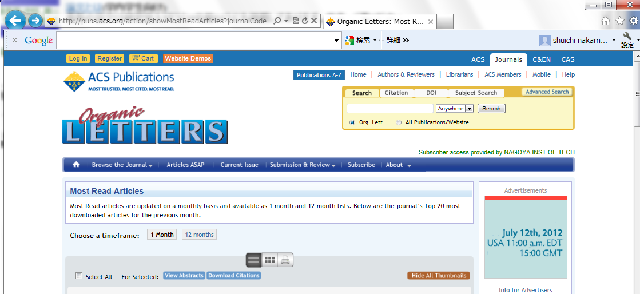Close the Google toolbar with its X
Screen dimensions: 640x294
14,40
